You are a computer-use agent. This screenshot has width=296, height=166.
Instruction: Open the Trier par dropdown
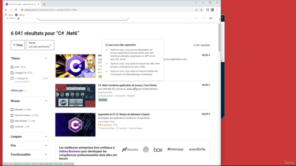[40, 45]
